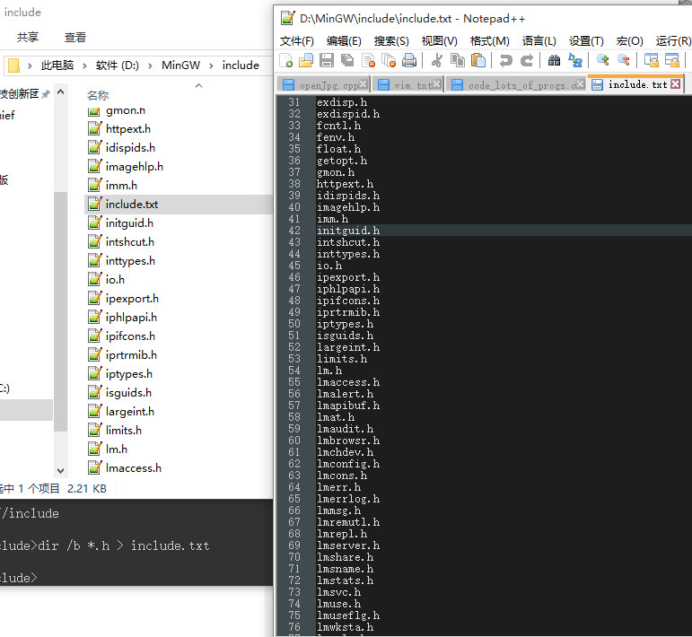Copy selection using the toolbar copy icon
Image resolution: width=692 pixels, height=637 pixels.
(458, 60)
